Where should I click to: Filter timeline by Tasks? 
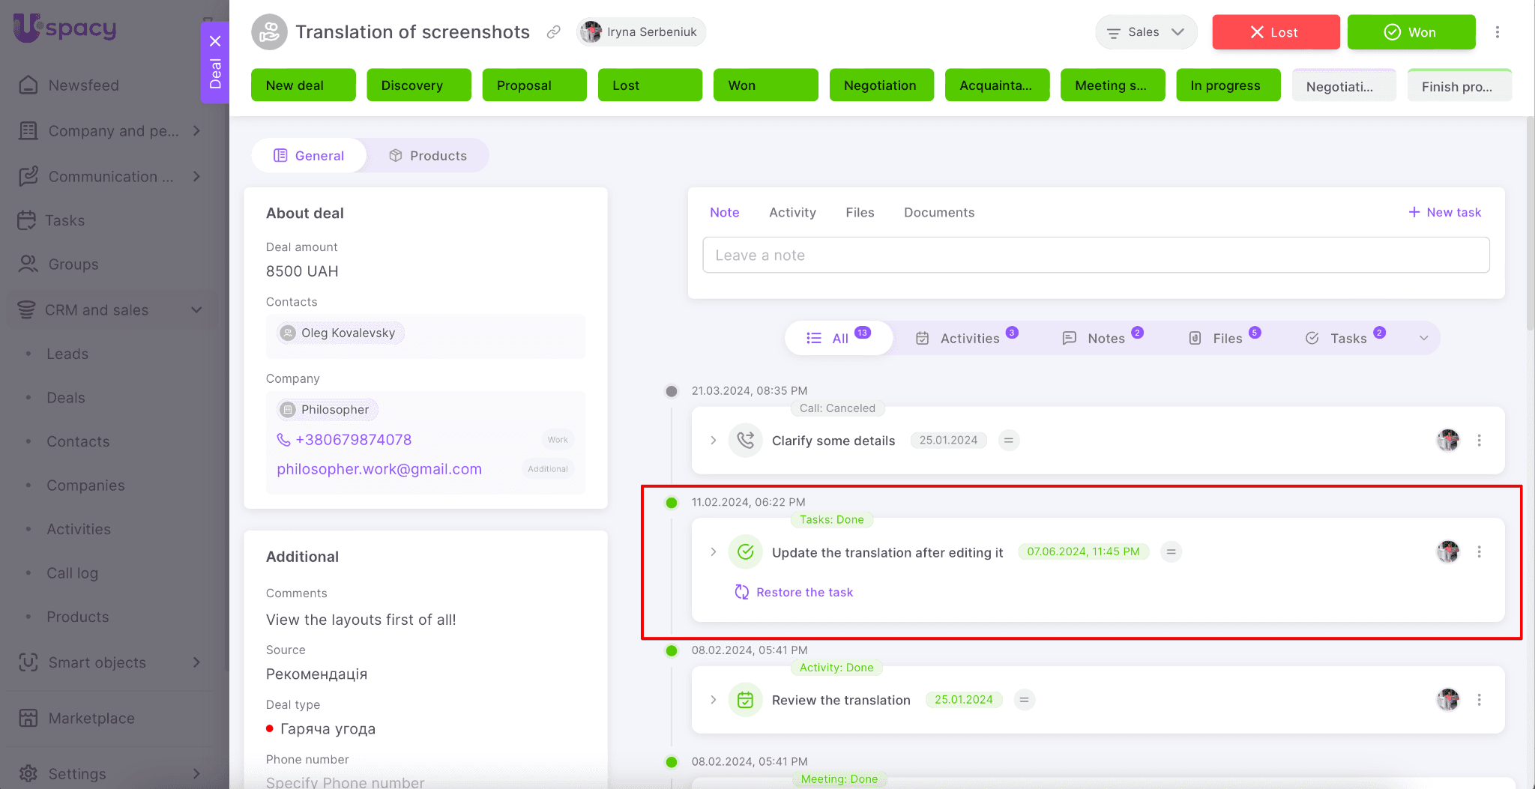(1347, 339)
